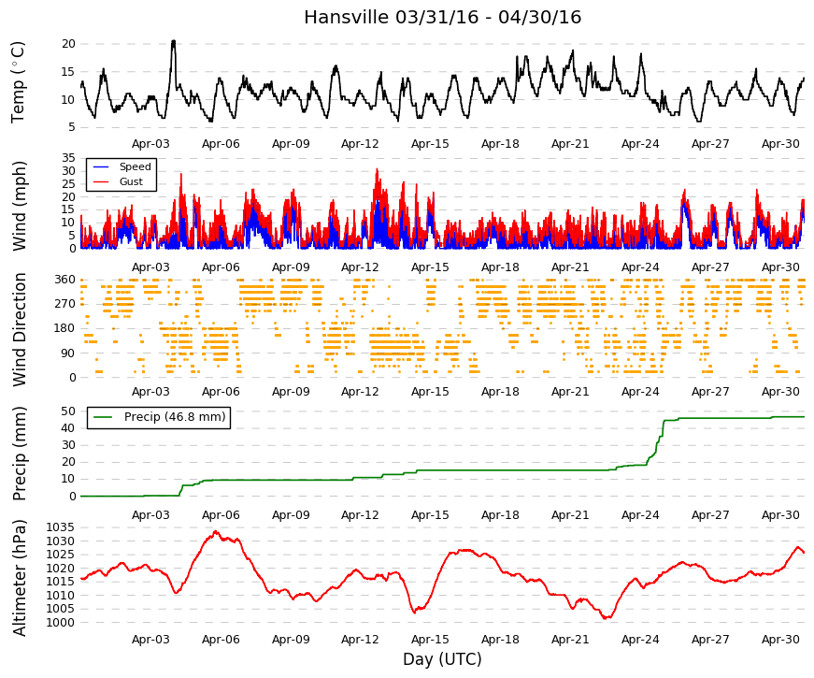This screenshot has height=678, width=814.
Task: Click the Altimeter (hPa) axis label
Action: point(20,577)
